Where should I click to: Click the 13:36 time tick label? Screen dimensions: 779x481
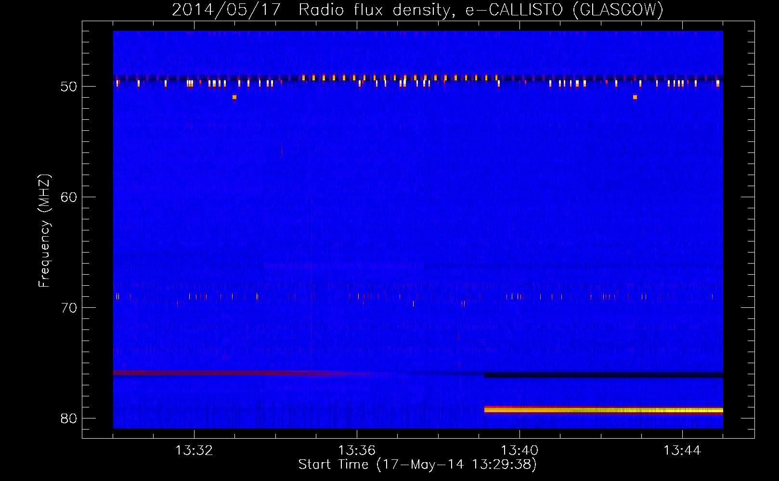pyautogui.click(x=357, y=451)
